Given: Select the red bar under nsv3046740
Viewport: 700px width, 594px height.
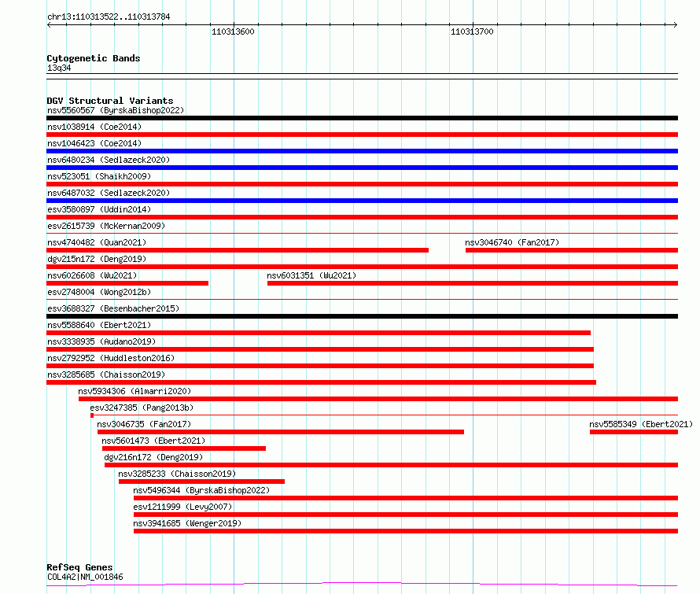Looking at the screenshot, I should (572, 250).
